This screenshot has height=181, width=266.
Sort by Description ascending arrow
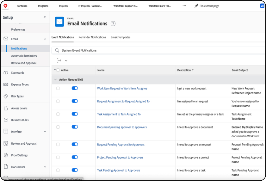click(x=193, y=70)
